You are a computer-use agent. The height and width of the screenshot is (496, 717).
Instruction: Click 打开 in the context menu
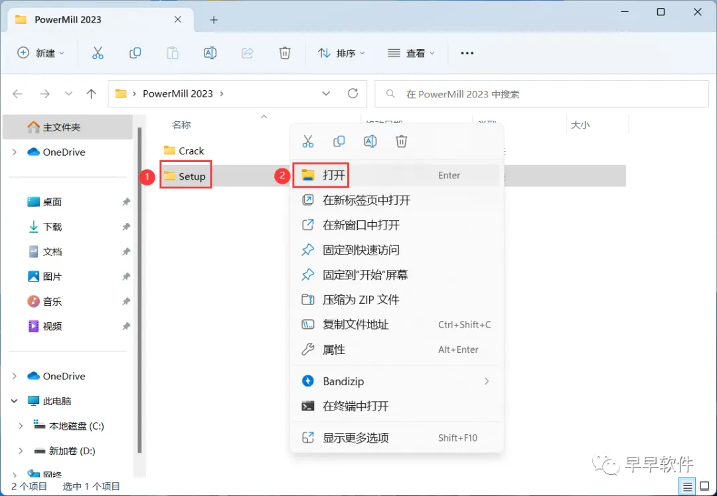pos(396,175)
